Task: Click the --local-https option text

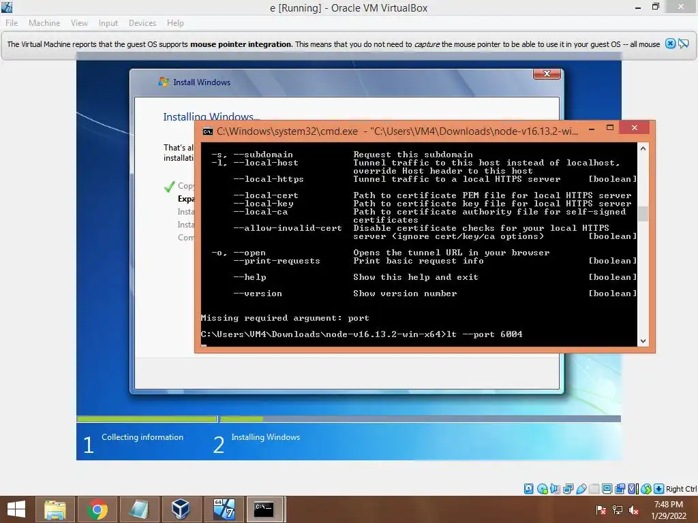Action: pyautogui.click(x=269, y=179)
